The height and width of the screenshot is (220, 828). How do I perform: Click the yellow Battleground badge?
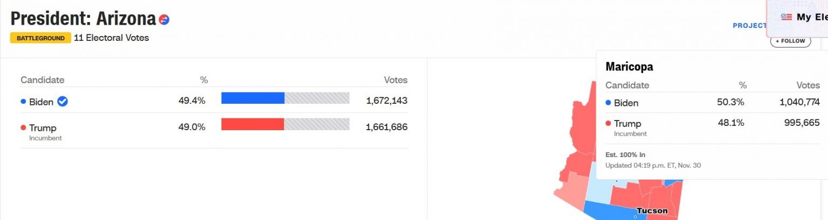(x=40, y=38)
